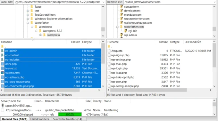Switch to the Successful transfers tab

point(68,119)
